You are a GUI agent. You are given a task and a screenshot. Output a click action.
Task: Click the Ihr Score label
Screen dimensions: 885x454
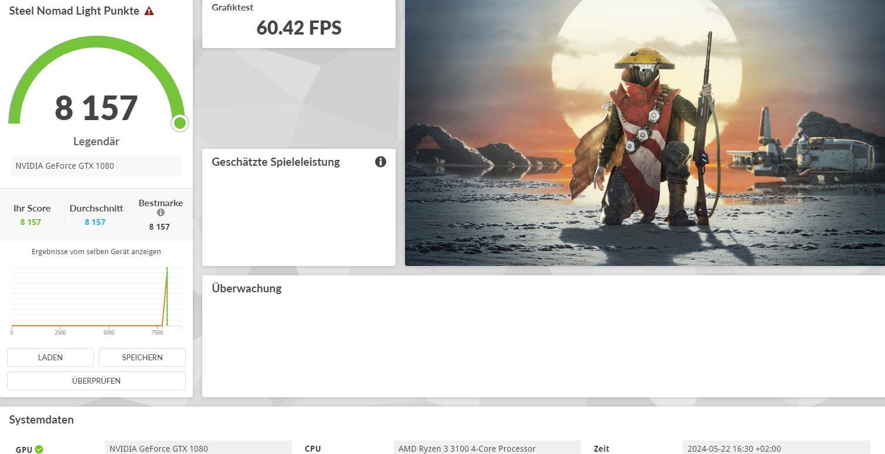[x=32, y=209]
